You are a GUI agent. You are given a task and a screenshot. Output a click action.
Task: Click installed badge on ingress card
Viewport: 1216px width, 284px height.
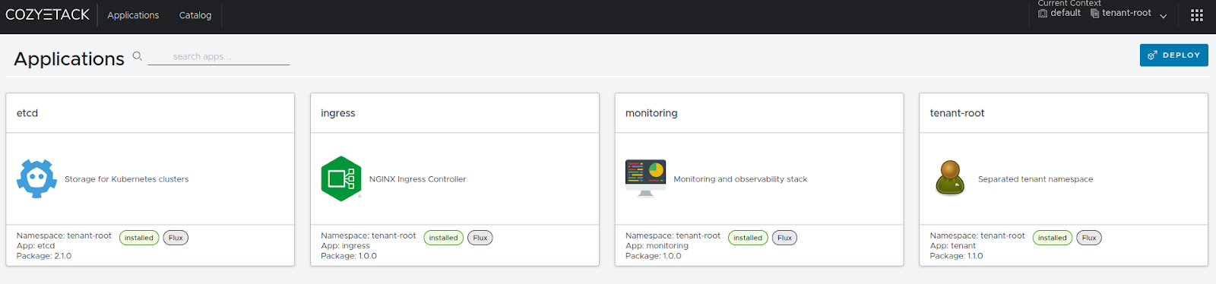443,238
